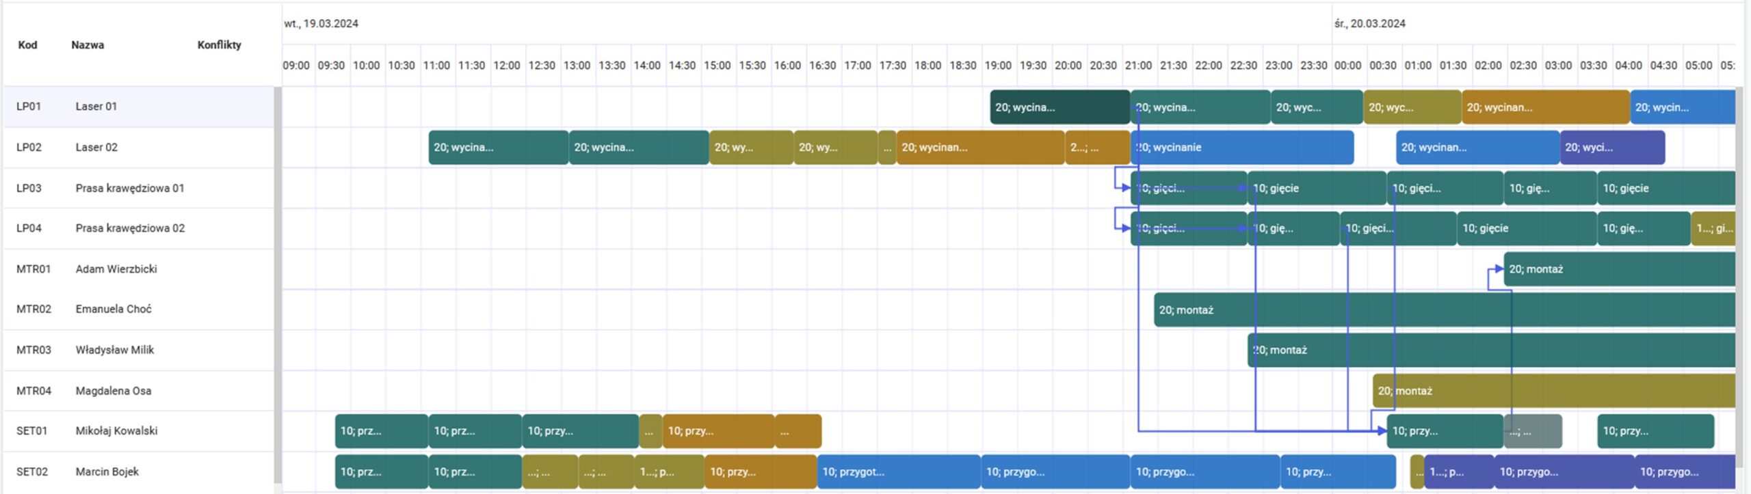The image size is (1751, 494).
Task: Sort by the Konflikty column header
Action: pos(219,45)
